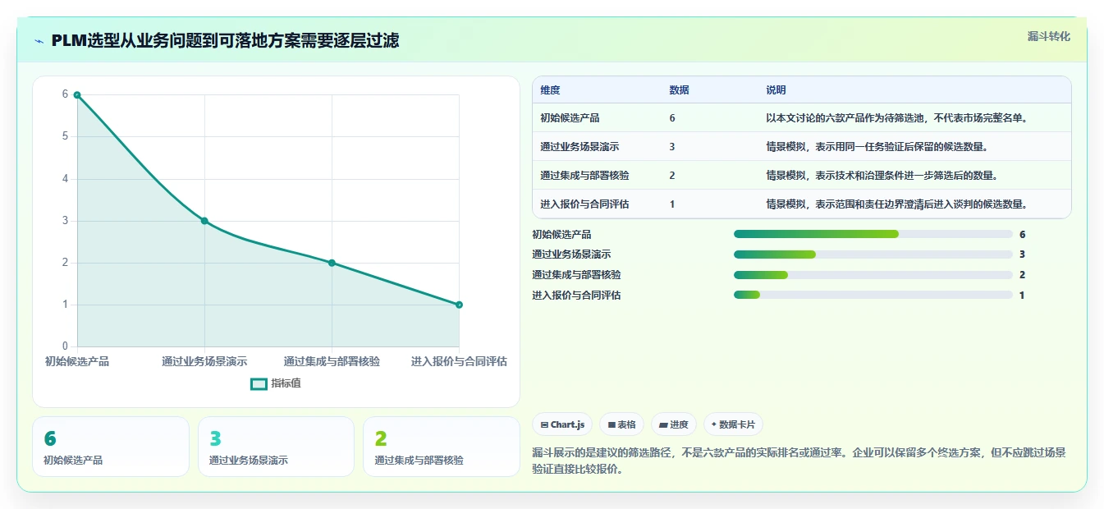Click the lightning icon beside the title
The image size is (1104, 509).
(39, 41)
